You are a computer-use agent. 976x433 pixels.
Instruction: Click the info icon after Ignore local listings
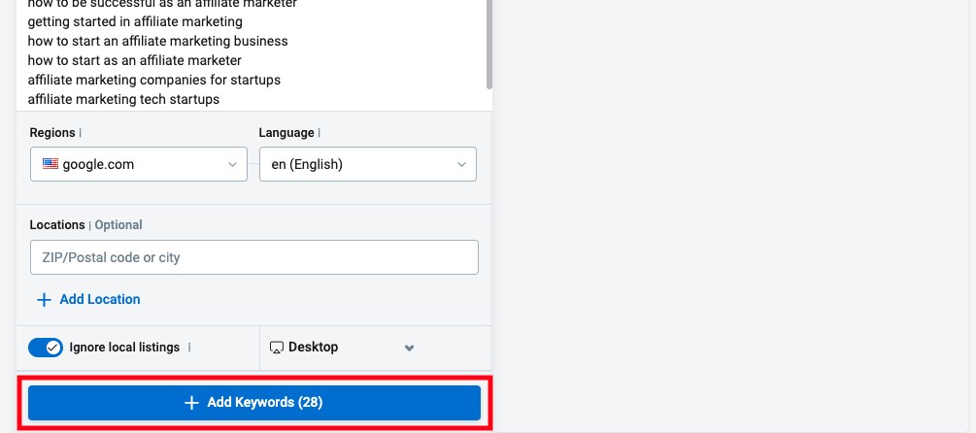189,348
